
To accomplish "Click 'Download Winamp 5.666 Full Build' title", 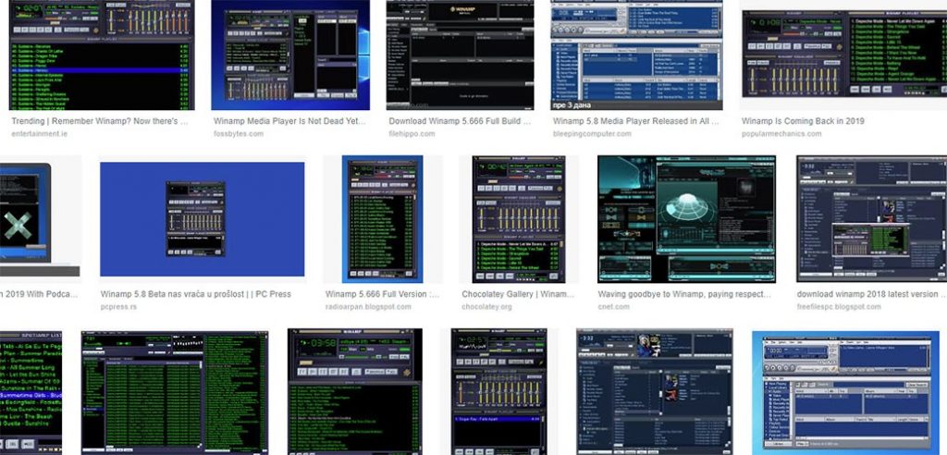I will pyautogui.click(x=461, y=121).
